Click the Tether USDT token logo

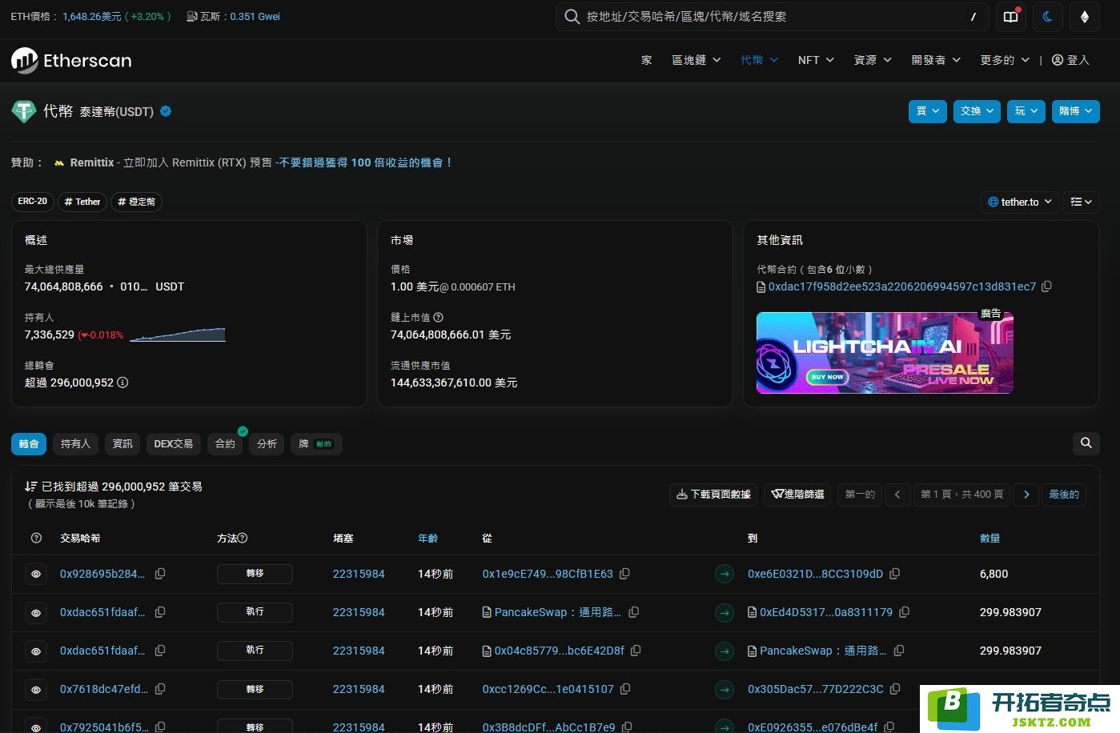[24, 111]
